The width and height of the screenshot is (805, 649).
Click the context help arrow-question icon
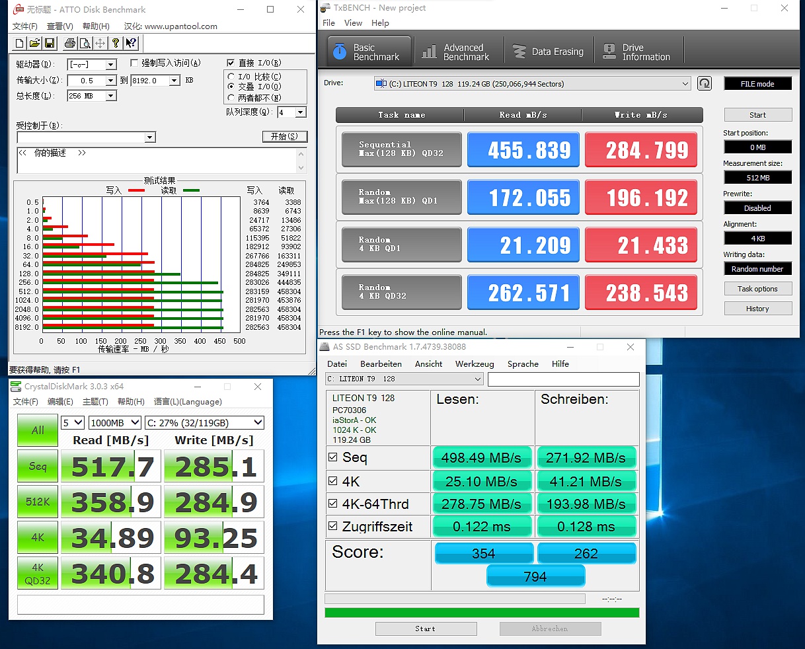[131, 44]
